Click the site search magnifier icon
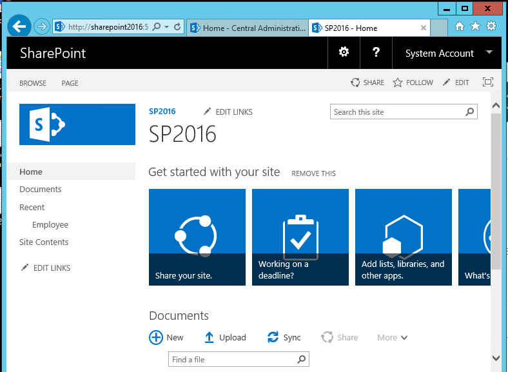Screen dimensions: 508x372 470,112
